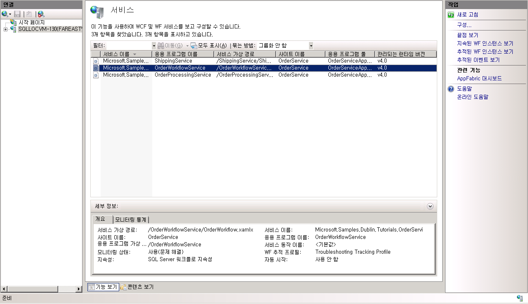Sort by 사이트 이름 column header
Viewport: 528px width, 304px height.
pyautogui.click(x=300, y=54)
